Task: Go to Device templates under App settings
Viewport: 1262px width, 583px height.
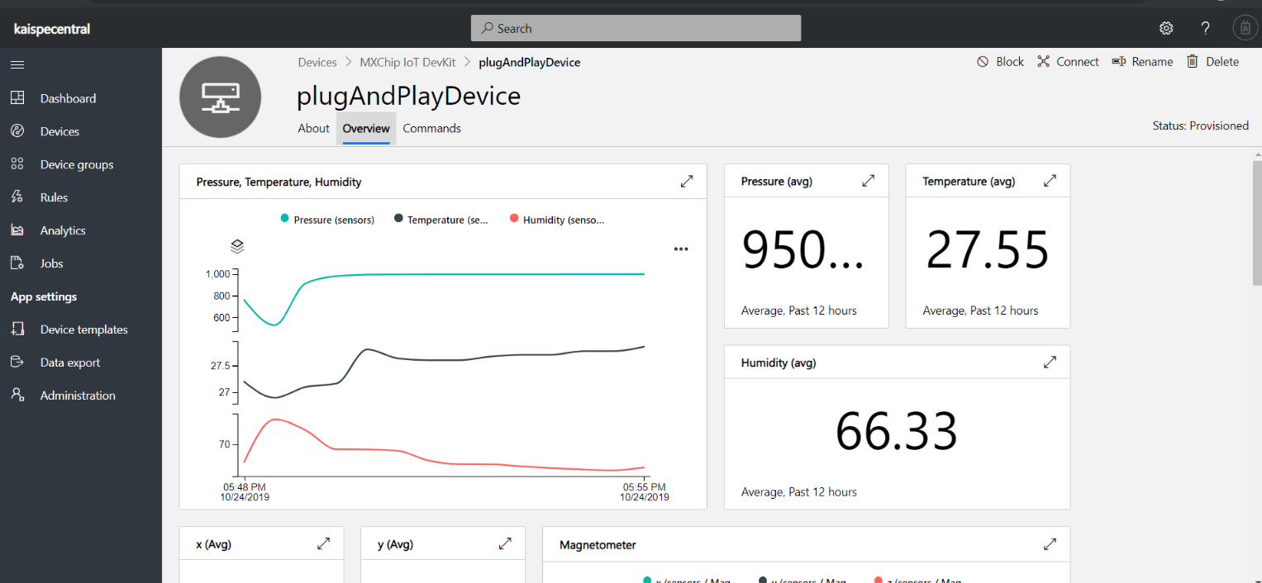Action: (x=83, y=329)
